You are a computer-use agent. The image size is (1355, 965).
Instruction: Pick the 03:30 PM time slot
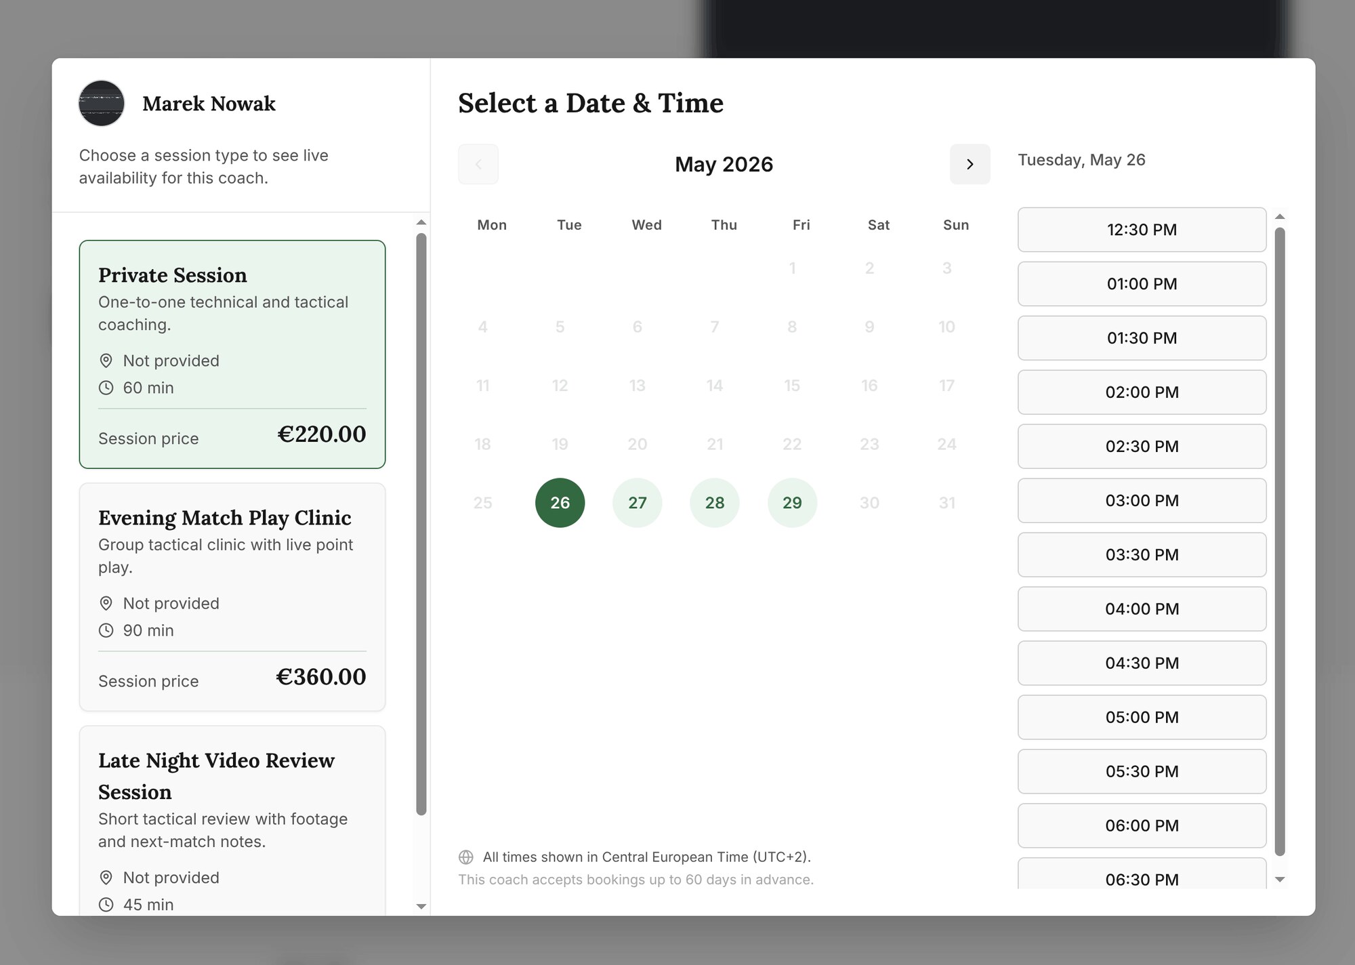click(1142, 555)
